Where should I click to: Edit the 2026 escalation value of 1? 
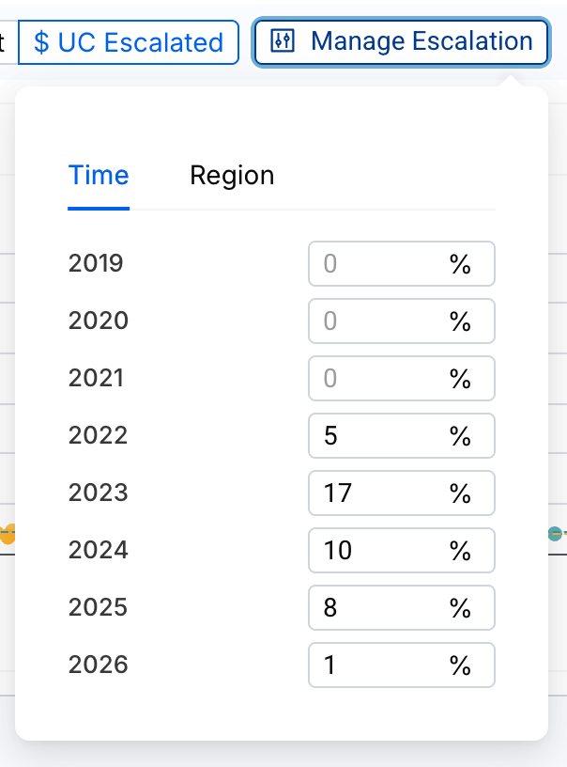tap(402, 665)
